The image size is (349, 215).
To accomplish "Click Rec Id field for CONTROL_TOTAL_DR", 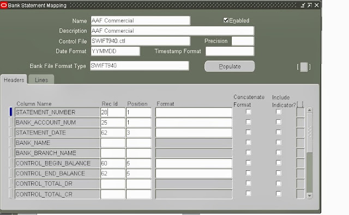I will 113,183.
